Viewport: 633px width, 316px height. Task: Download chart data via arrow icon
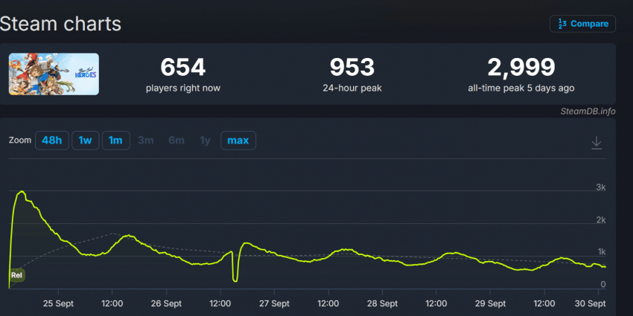(x=597, y=143)
